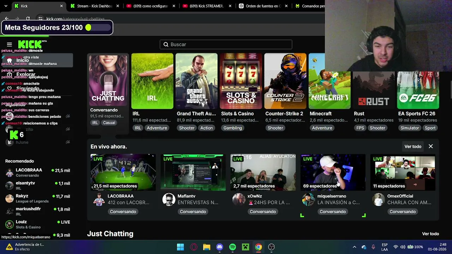Open the IRL category cover

click(152, 81)
